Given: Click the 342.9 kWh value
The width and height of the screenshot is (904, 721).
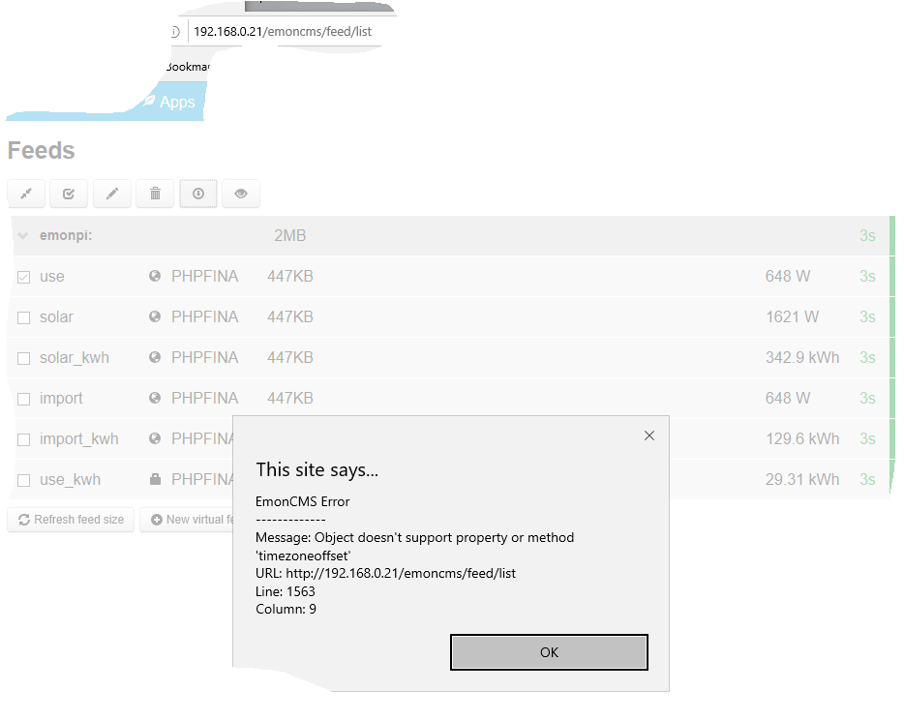Looking at the screenshot, I should pos(802,357).
